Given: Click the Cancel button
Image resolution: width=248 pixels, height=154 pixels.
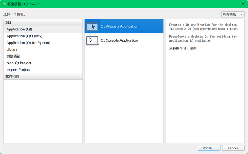Looking at the screenshot, I should 233,148.
